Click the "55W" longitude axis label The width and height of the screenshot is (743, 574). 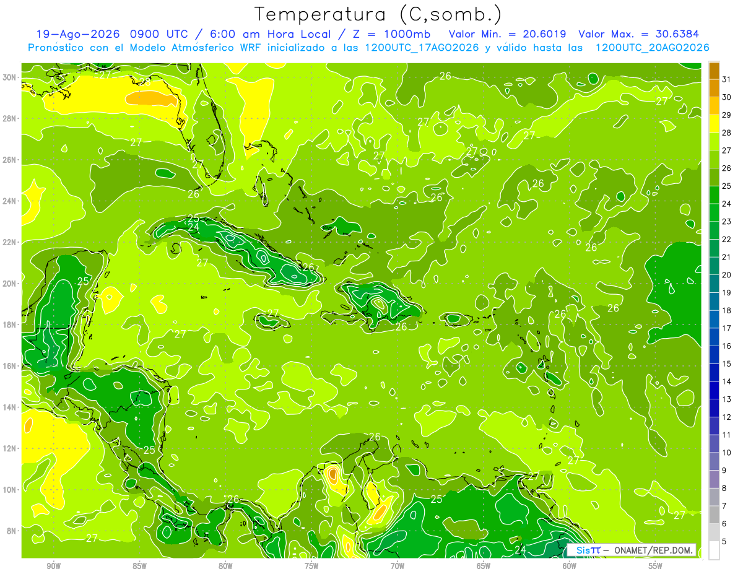[x=656, y=566]
